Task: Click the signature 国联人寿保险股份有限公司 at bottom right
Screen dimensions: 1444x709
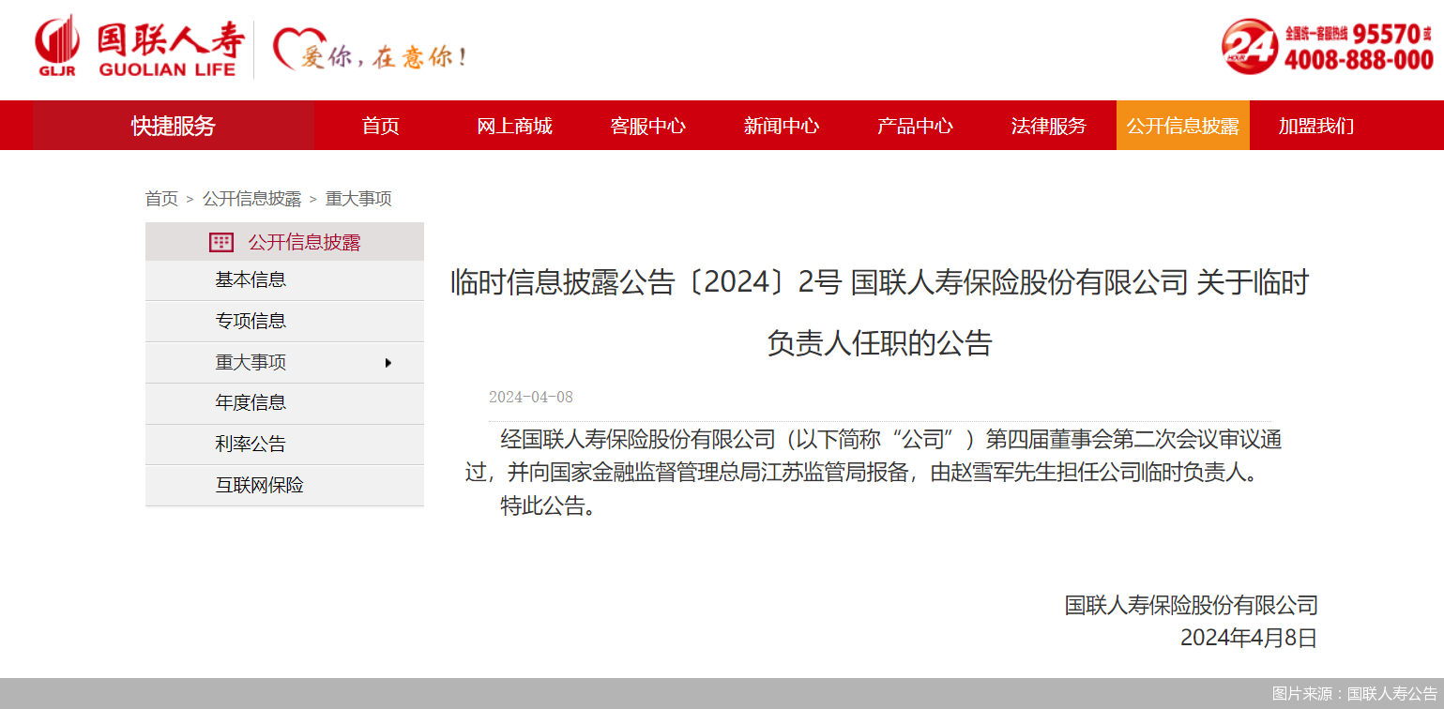Action: (x=1192, y=605)
